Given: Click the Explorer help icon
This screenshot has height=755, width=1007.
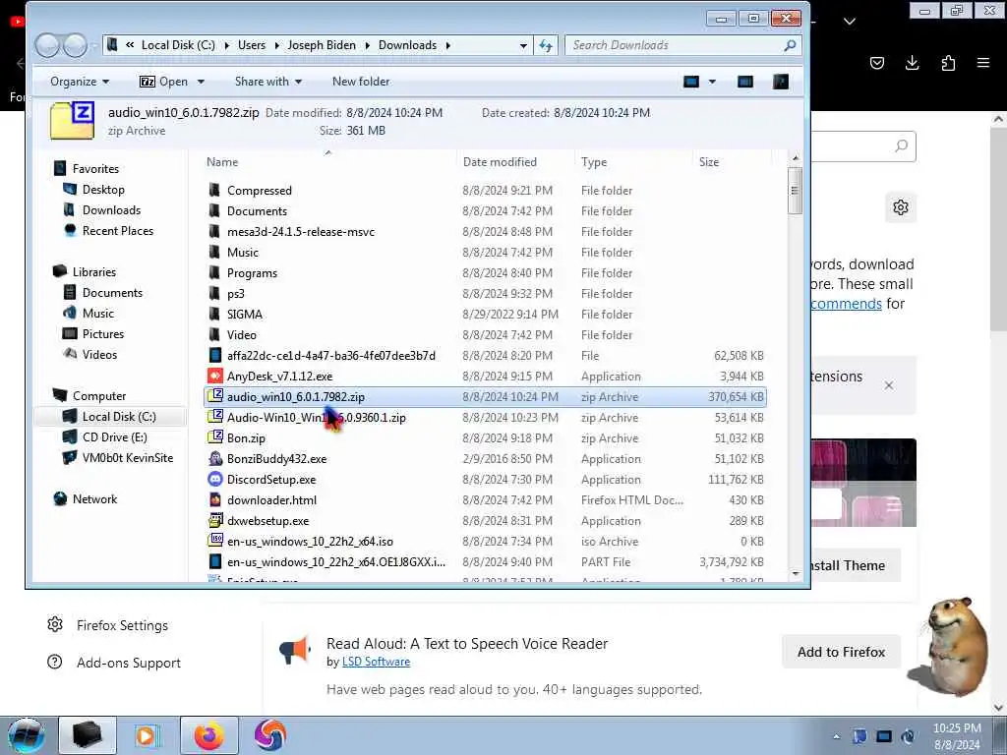Looking at the screenshot, I should 780,82.
